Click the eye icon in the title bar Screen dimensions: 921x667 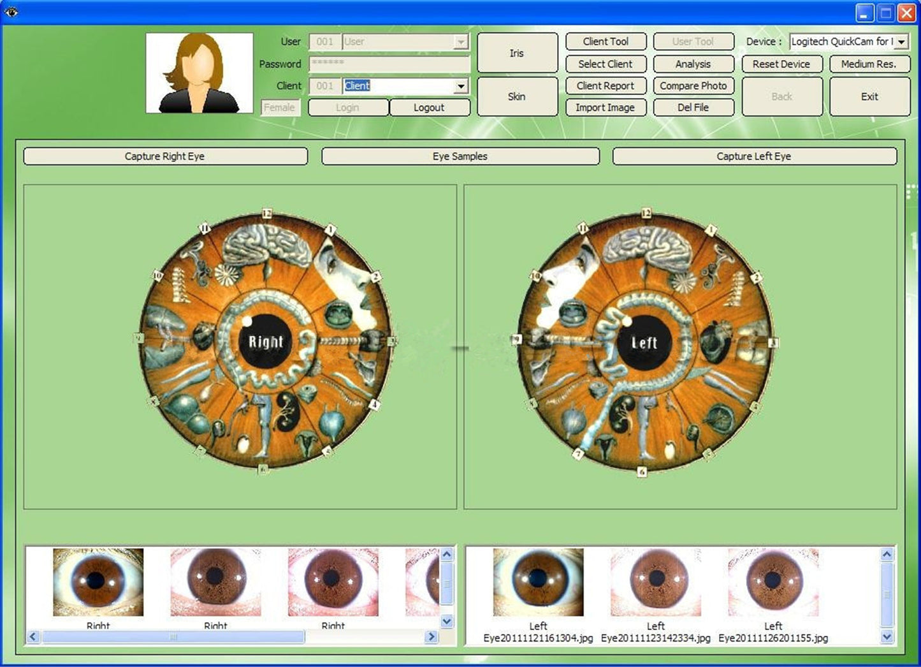coord(10,12)
